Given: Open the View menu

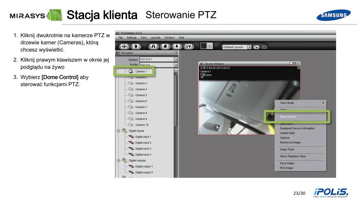Looking at the screenshot, I should (143, 37).
